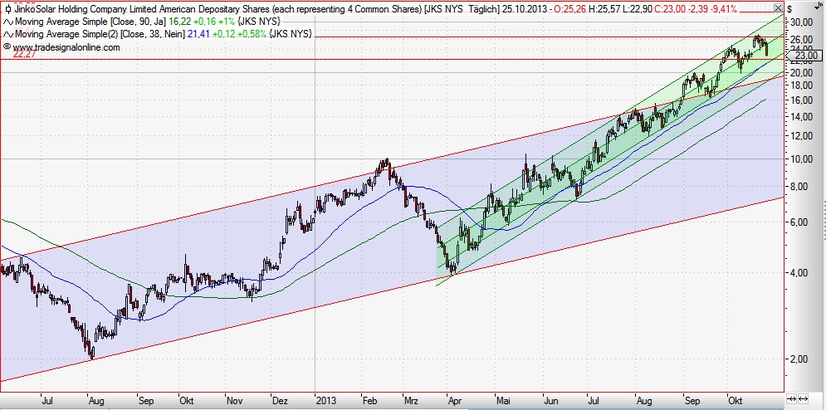
Task: Click the compress time axis arrow button
Action: tap(790, 398)
